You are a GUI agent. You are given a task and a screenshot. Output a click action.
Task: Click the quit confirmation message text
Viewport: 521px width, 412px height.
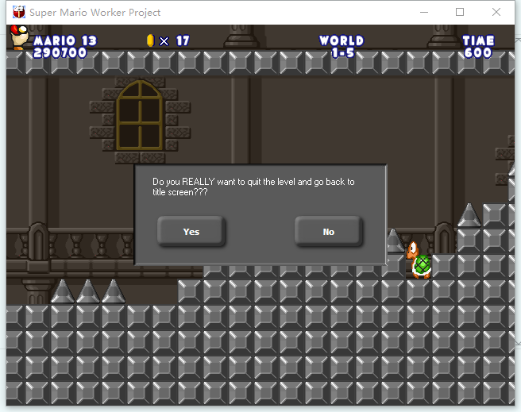(253, 187)
